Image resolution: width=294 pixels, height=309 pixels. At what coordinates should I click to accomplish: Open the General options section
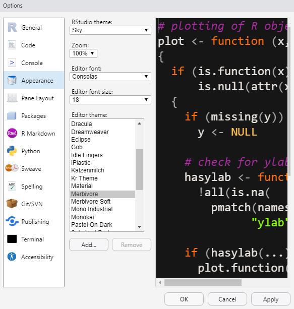tap(34, 28)
